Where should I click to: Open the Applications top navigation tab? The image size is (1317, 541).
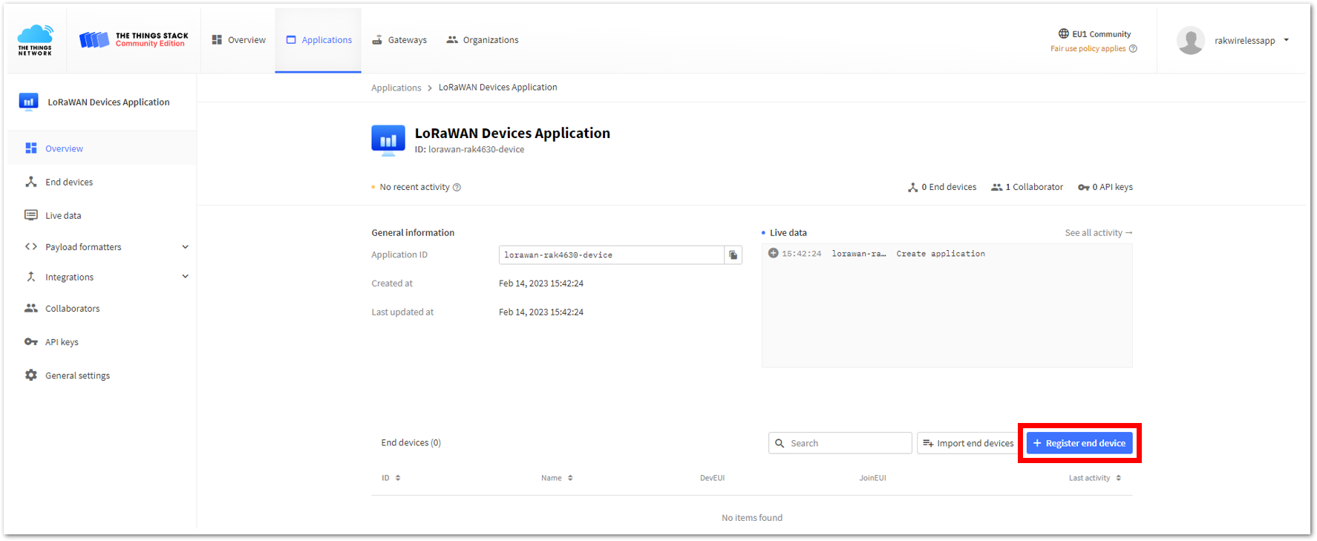pyautogui.click(x=318, y=40)
